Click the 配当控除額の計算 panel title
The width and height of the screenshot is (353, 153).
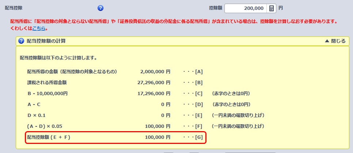click(x=46, y=41)
